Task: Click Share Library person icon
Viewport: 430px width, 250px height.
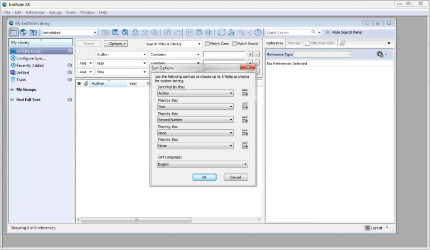Action: pos(232,33)
